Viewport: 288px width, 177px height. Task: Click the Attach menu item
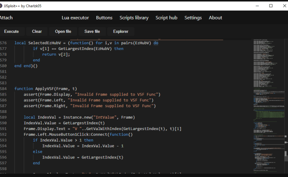pos(6,18)
